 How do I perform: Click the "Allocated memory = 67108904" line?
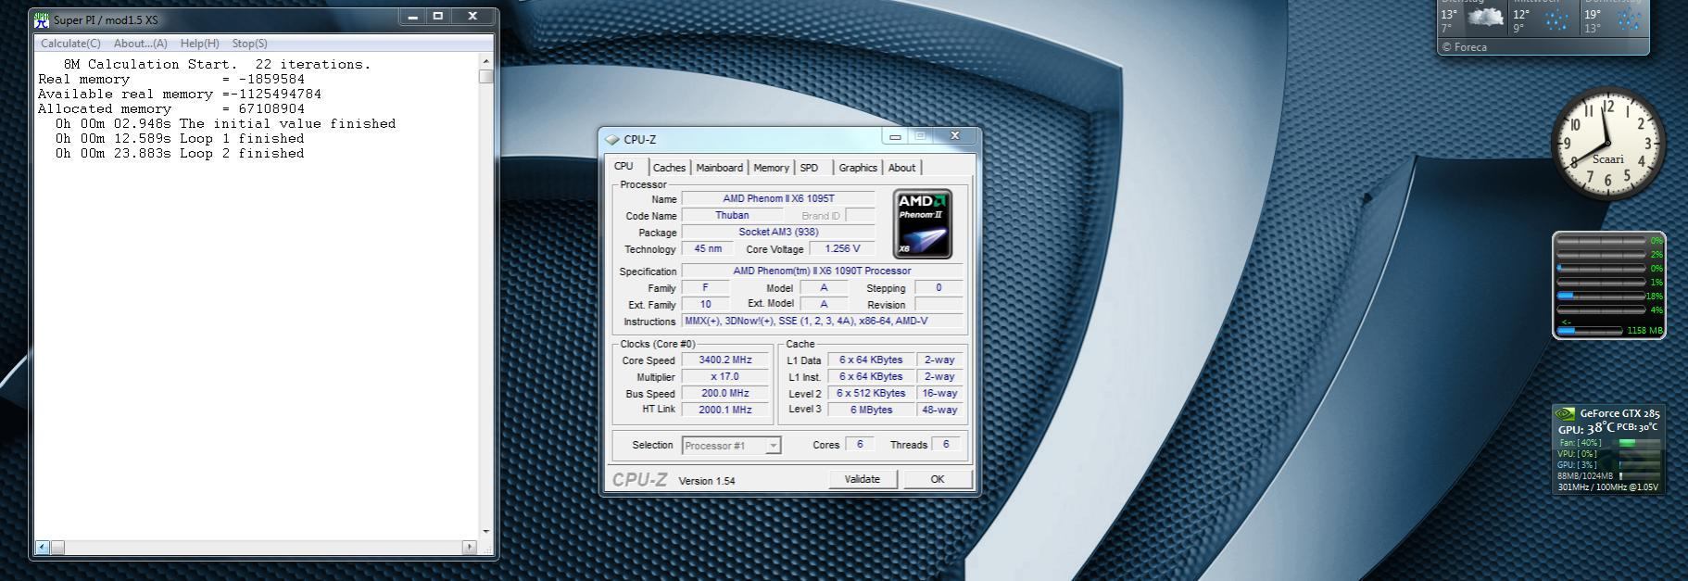click(x=171, y=108)
